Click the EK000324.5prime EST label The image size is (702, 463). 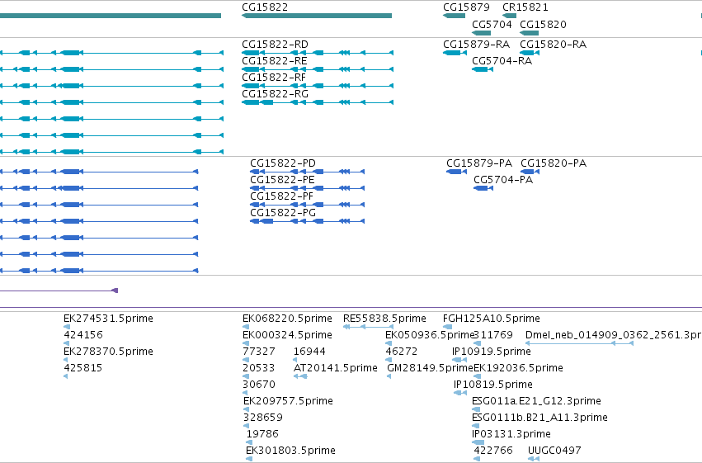point(287,335)
